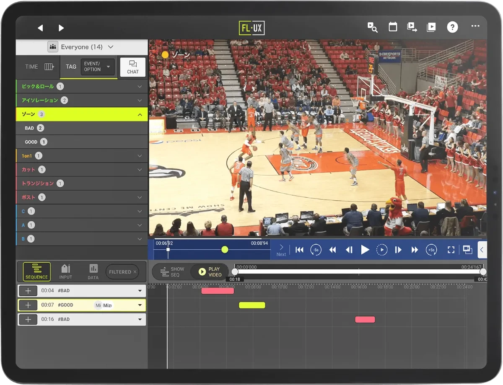Open the more options ellipsis menu

[x=475, y=26]
